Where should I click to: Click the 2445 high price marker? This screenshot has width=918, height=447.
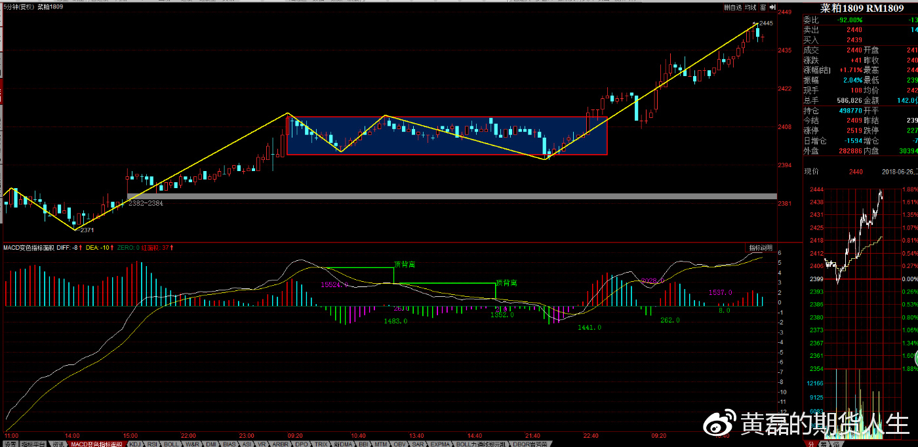coord(766,23)
